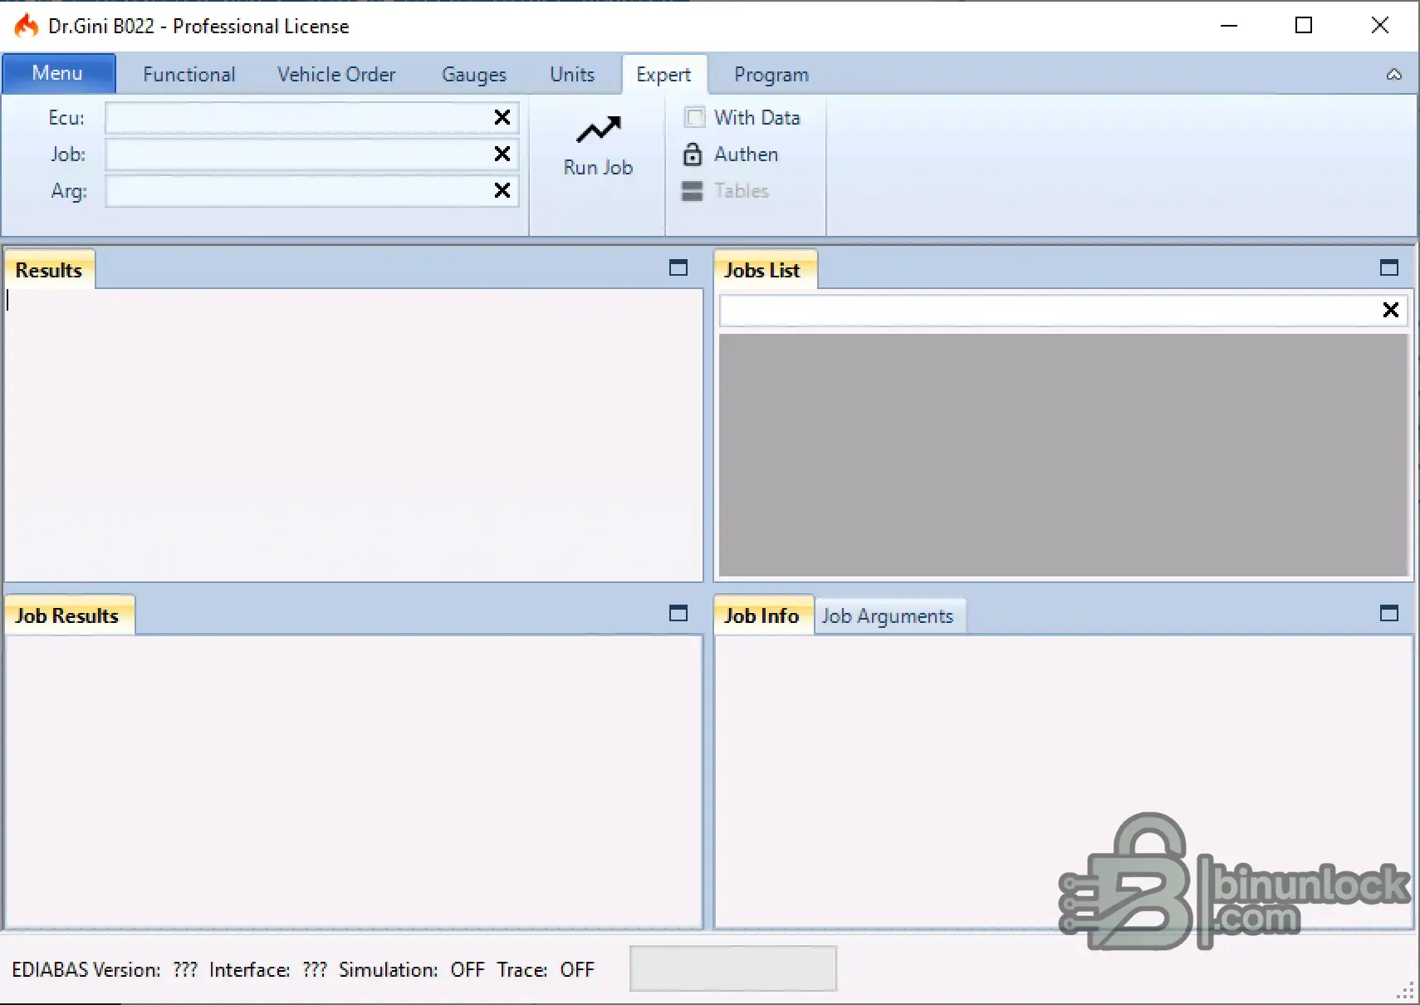Click the Dr.Gini flame app icon
Image resolution: width=1420 pixels, height=1005 pixels.
coord(26,26)
